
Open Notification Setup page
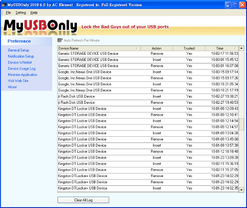pos(21,56)
